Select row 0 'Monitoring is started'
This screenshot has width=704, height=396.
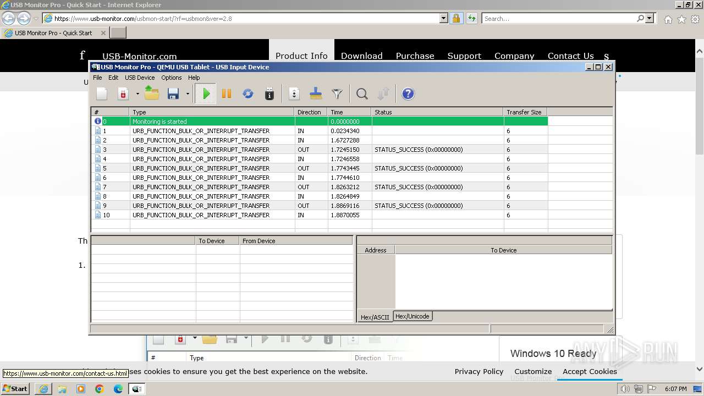pos(320,122)
